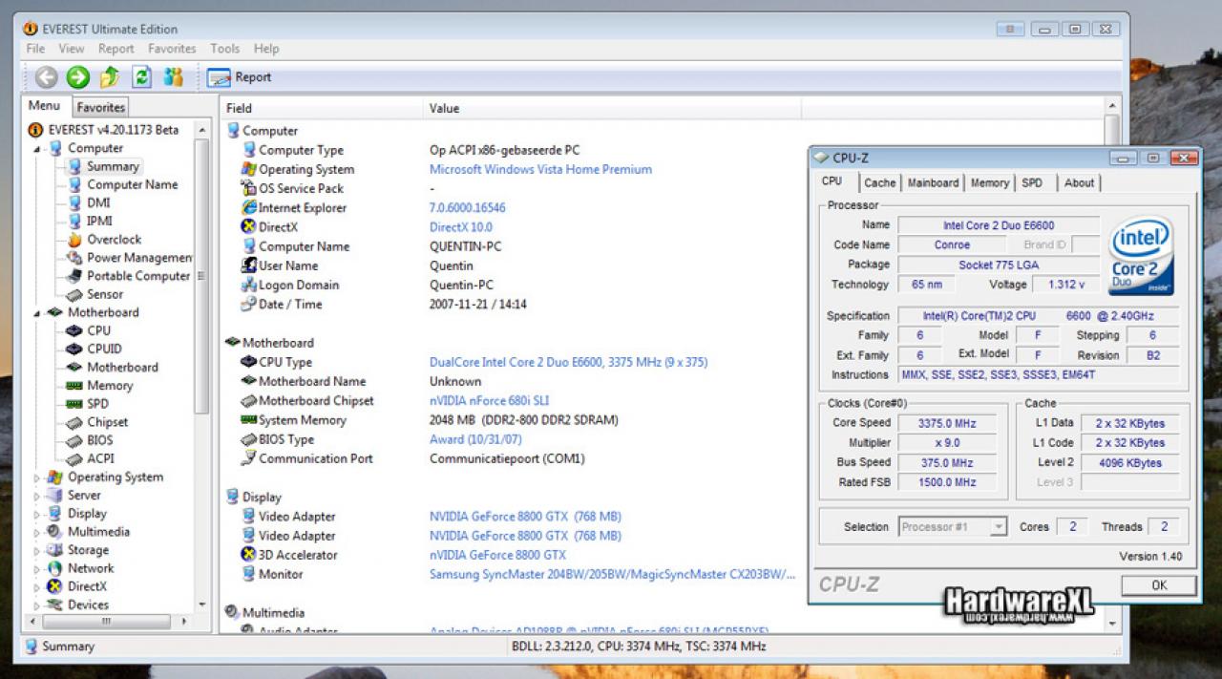Image resolution: width=1222 pixels, height=679 pixels.
Task: Click the Award (10/31/07) BIOS link
Action: [x=475, y=439]
